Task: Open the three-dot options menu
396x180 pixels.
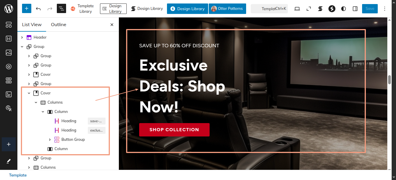Action: 385,9
